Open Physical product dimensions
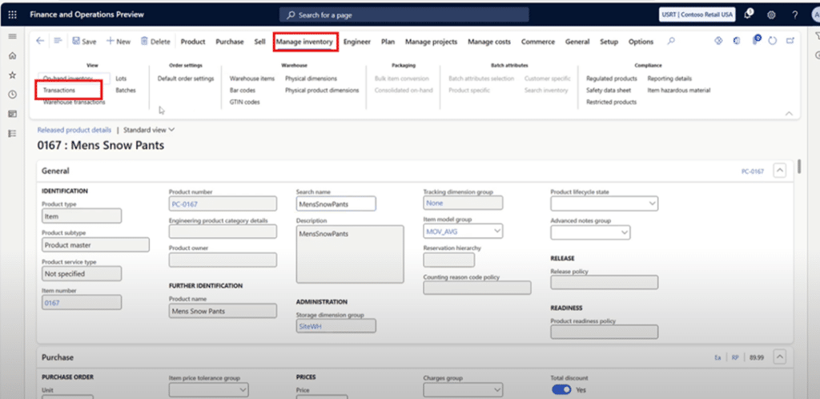The width and height of the screenshot is (820, 399). point(322,91)
